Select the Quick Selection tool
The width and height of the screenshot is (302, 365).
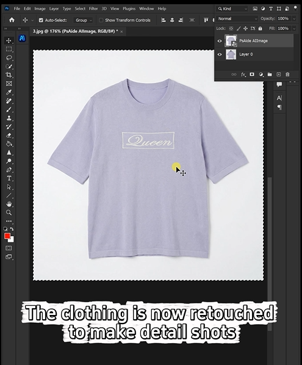[9, 67]
